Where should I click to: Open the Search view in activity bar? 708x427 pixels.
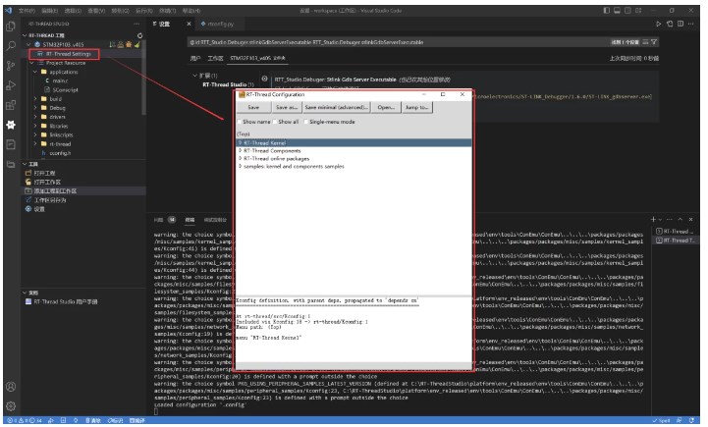[11, 45]
